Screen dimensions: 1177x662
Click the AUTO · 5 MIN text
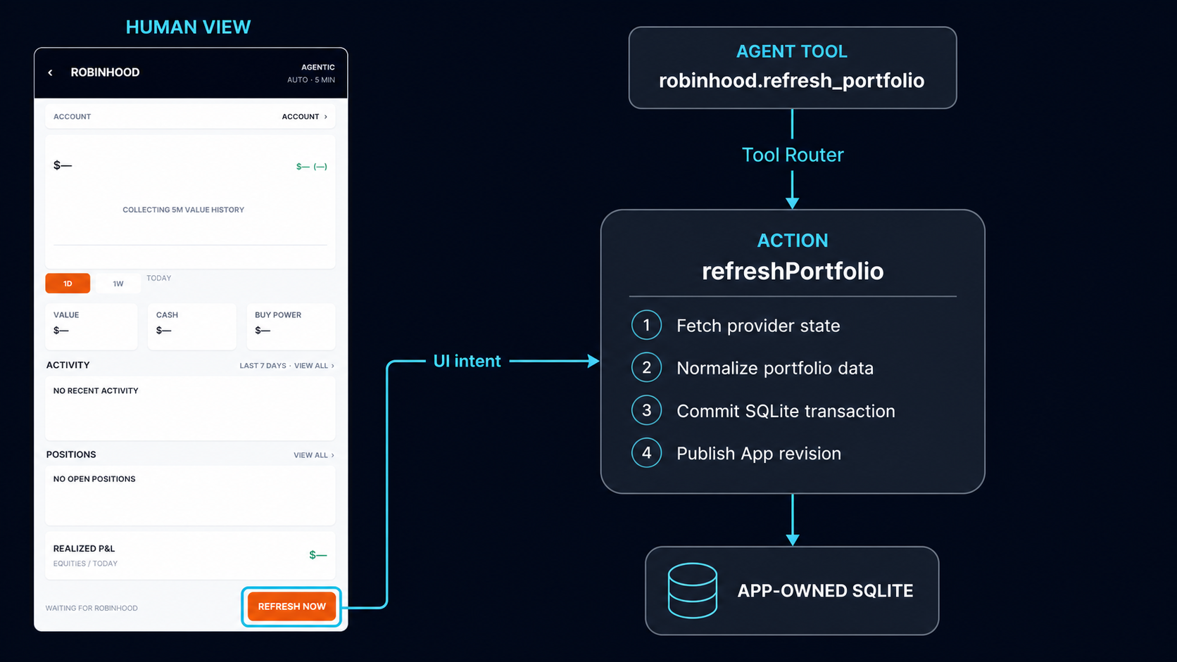(x=311, y=80)
